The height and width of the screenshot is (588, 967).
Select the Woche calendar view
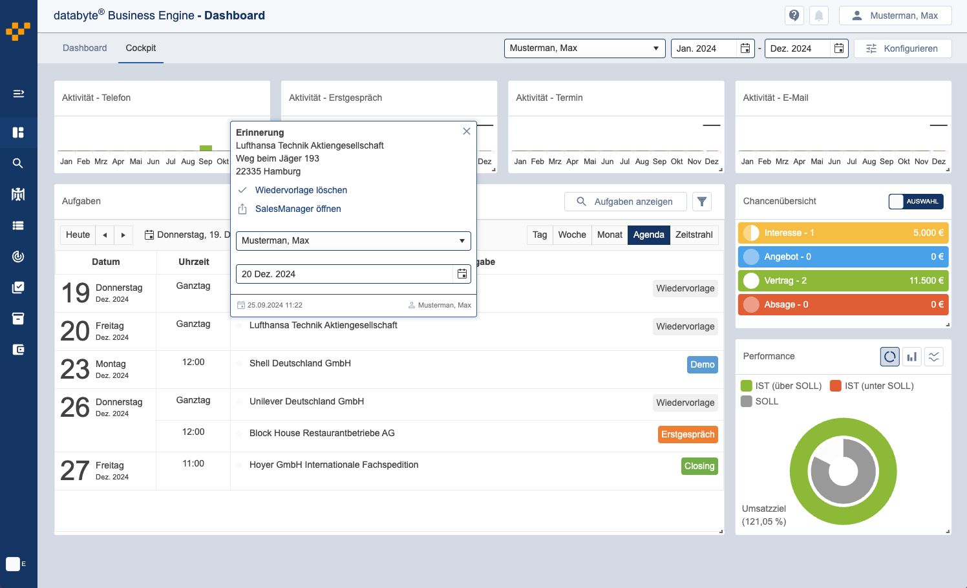pyautogui.click(x=571, y=235)
